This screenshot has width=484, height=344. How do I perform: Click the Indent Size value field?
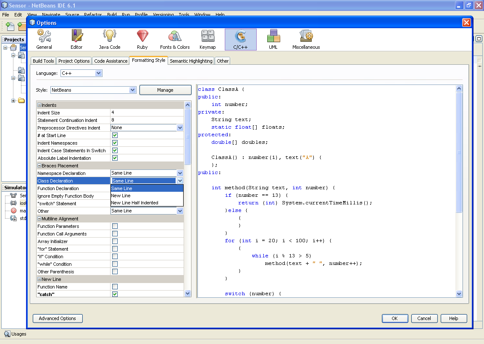pyautogui.click(x=147, y=113)
